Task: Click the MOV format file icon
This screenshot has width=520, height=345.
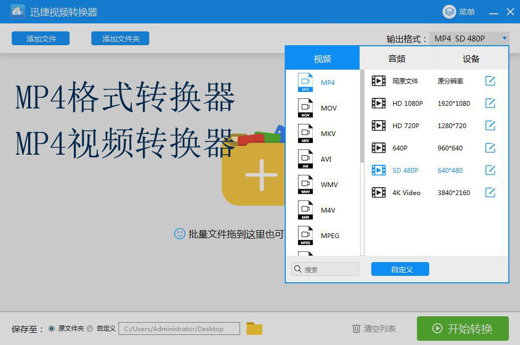Action: click(x=305, y=108)
